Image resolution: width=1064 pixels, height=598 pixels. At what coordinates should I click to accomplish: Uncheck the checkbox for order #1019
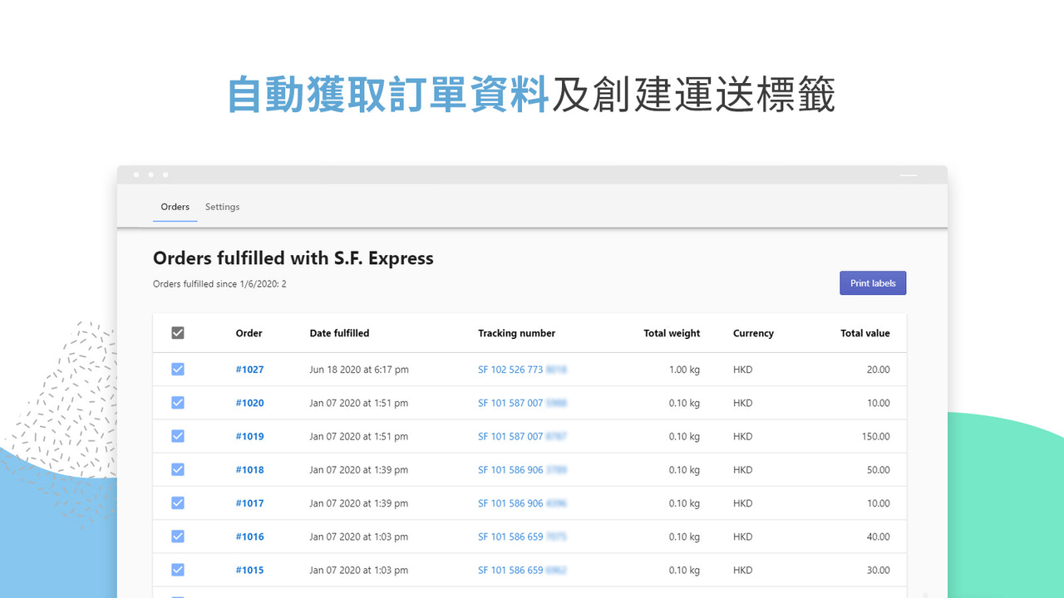coord(178,436)
